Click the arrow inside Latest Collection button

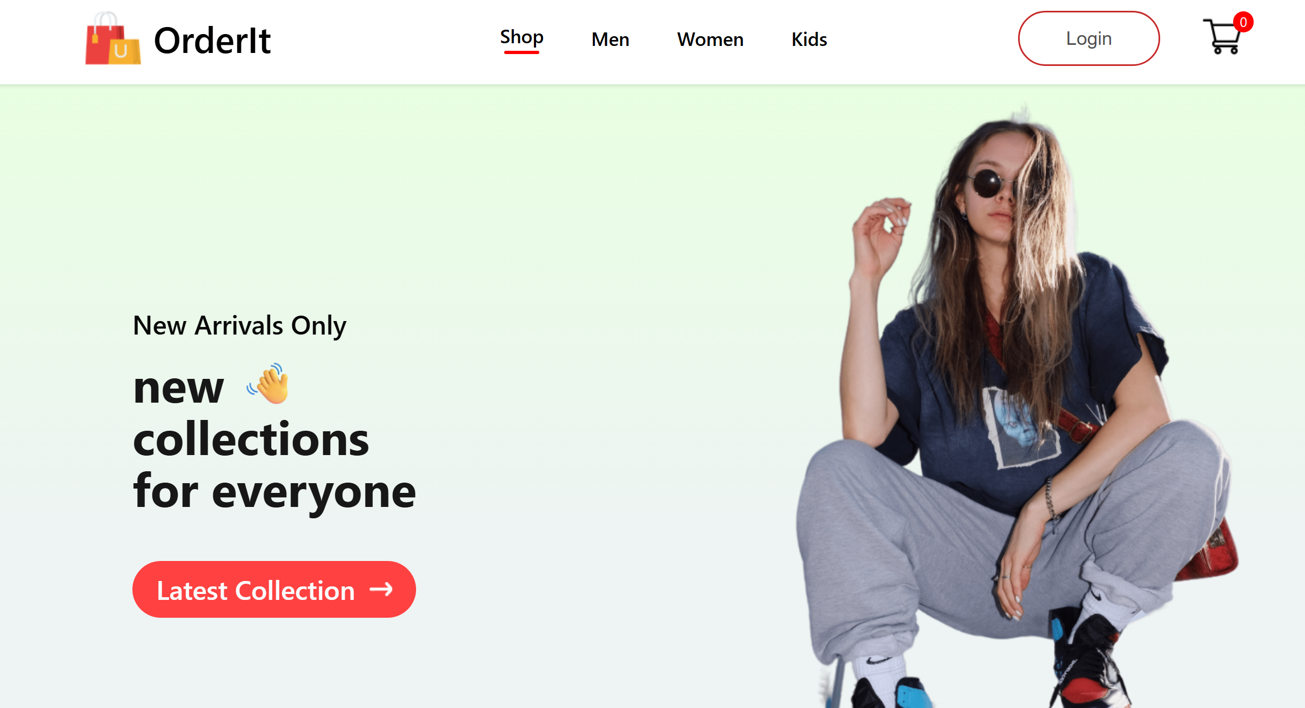pyautogui.click(x=381, y=589)
